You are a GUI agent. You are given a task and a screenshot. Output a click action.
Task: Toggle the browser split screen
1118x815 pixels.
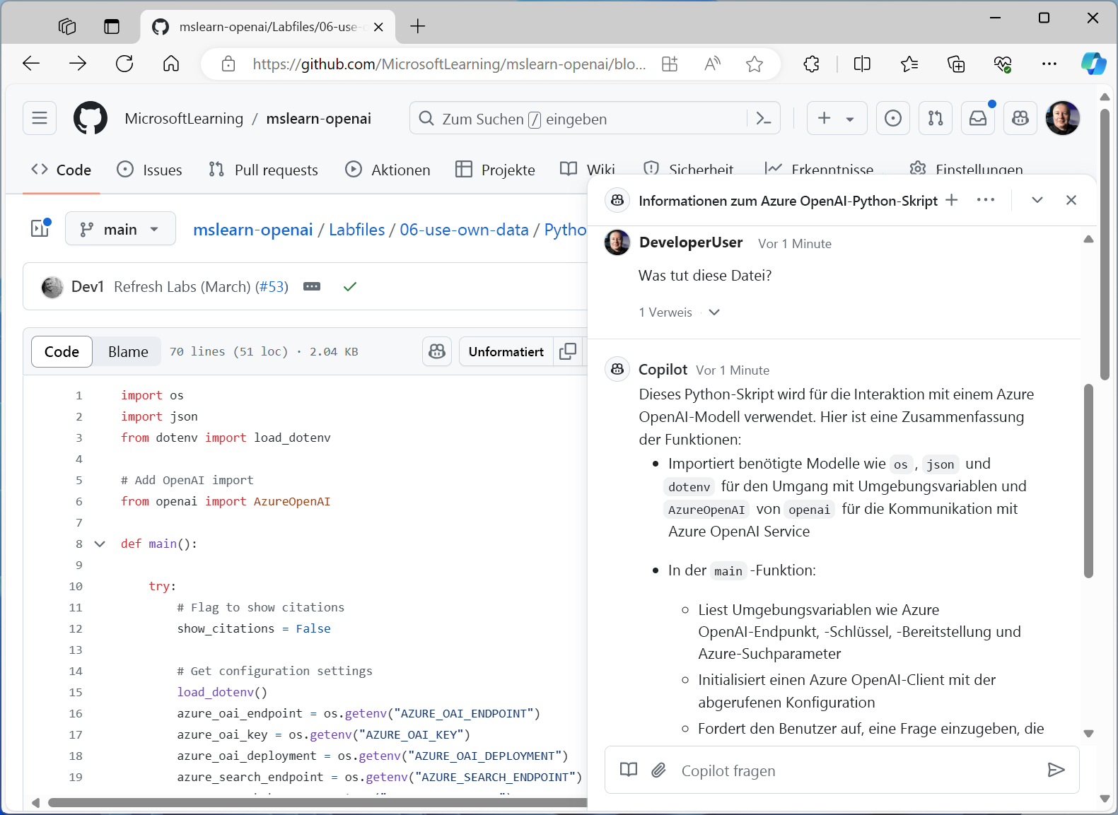[862, 64]
